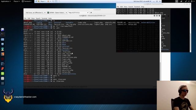Pause the virtual machine in VMware toolbar

coord(48,1)
